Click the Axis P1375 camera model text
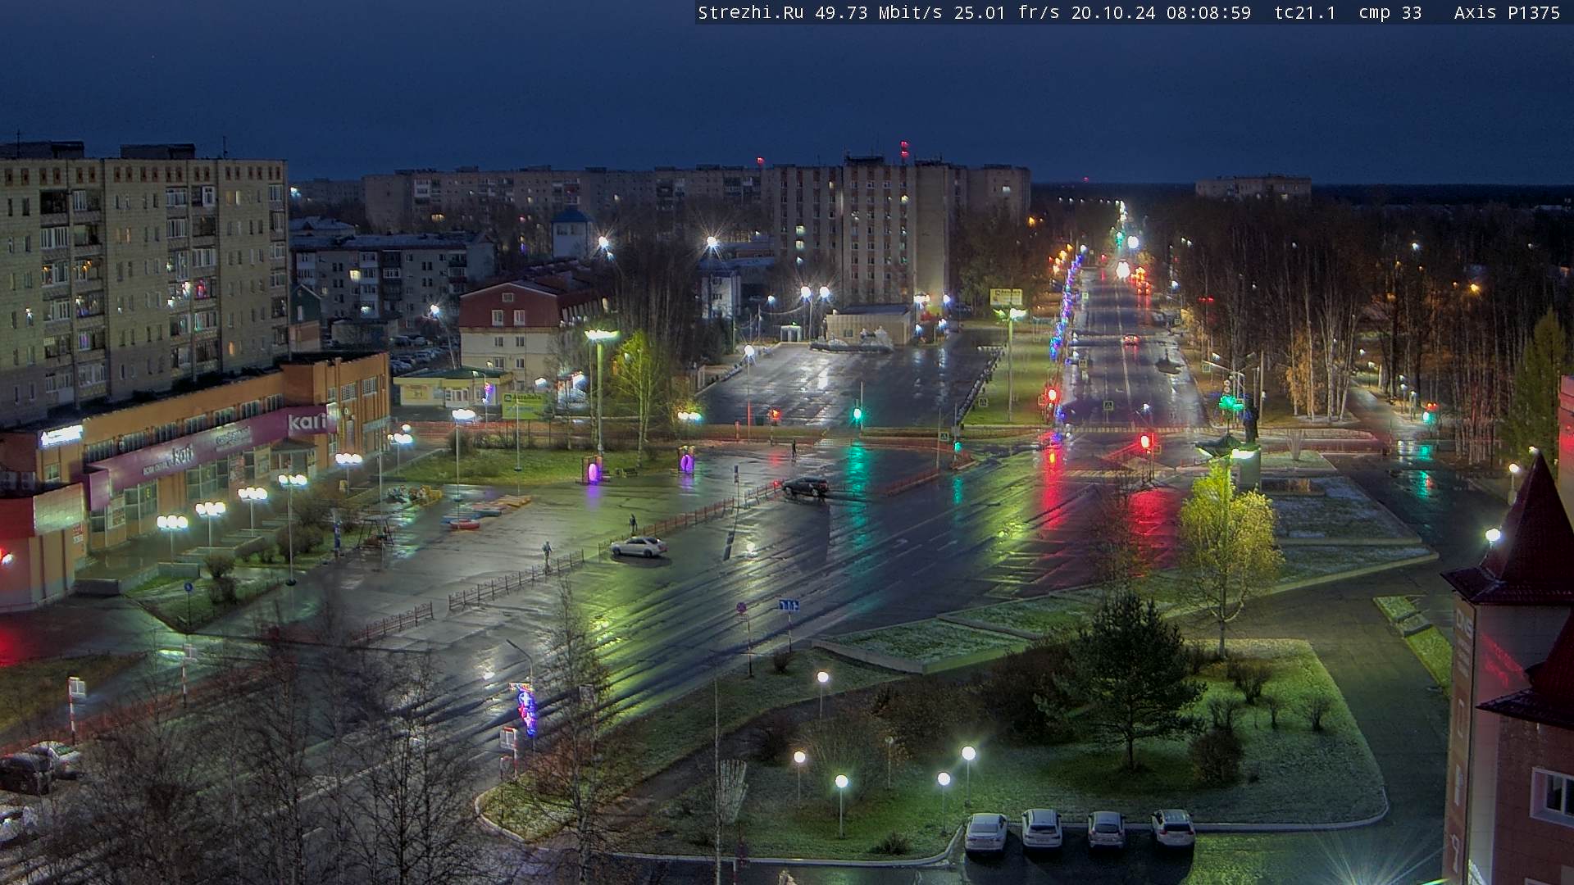 [1507, 13]
